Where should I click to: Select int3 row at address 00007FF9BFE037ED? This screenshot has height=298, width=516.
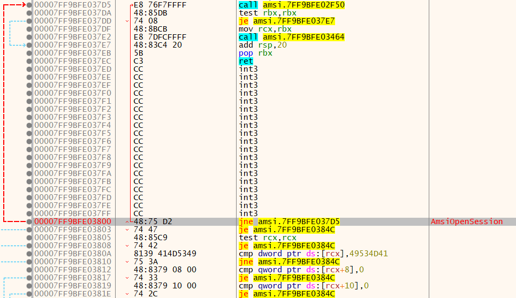pyautogui.click(x=248, y=69)
